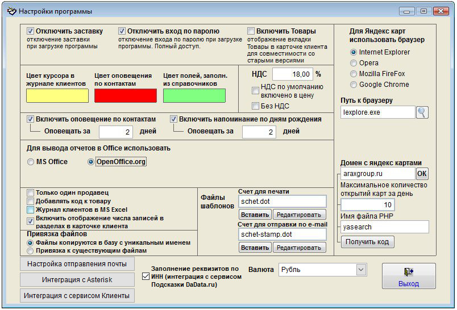Close the Настройки программы window
Image resolution: width=457 pixels, height=310 pixels.
click(x=441, y=11)
